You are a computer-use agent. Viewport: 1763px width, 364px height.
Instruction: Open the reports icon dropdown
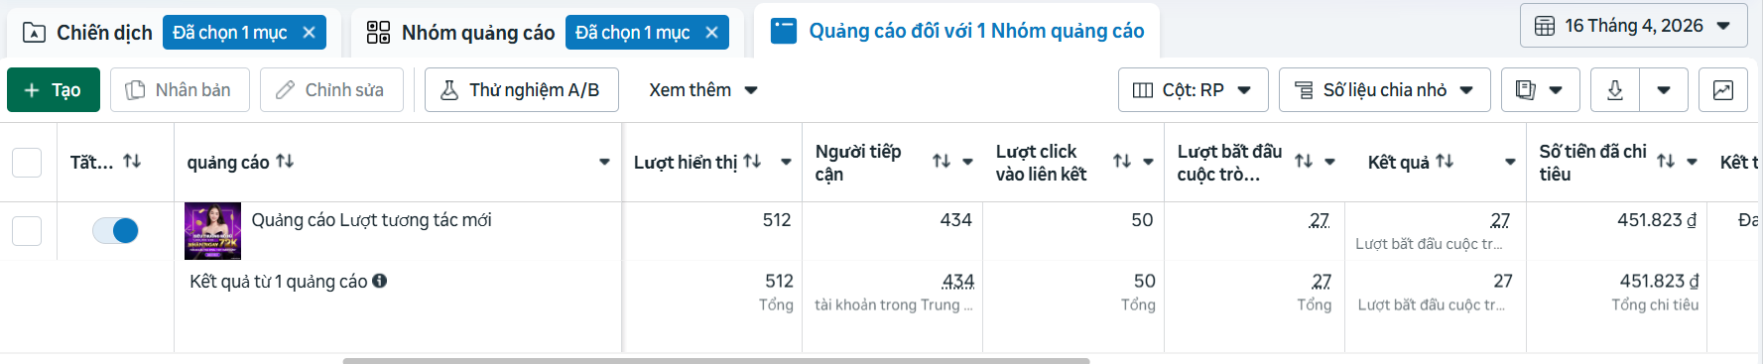(x=1540, y=90)
